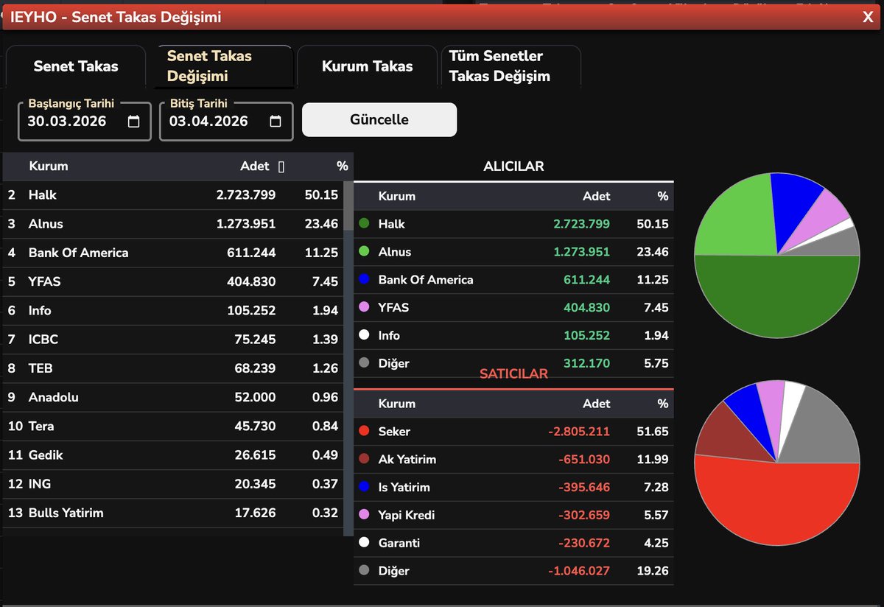The image size is (884, 607).
Task: Close the IEYHO dialog with X
Action: pyautogui.click(x=868, y=17)
